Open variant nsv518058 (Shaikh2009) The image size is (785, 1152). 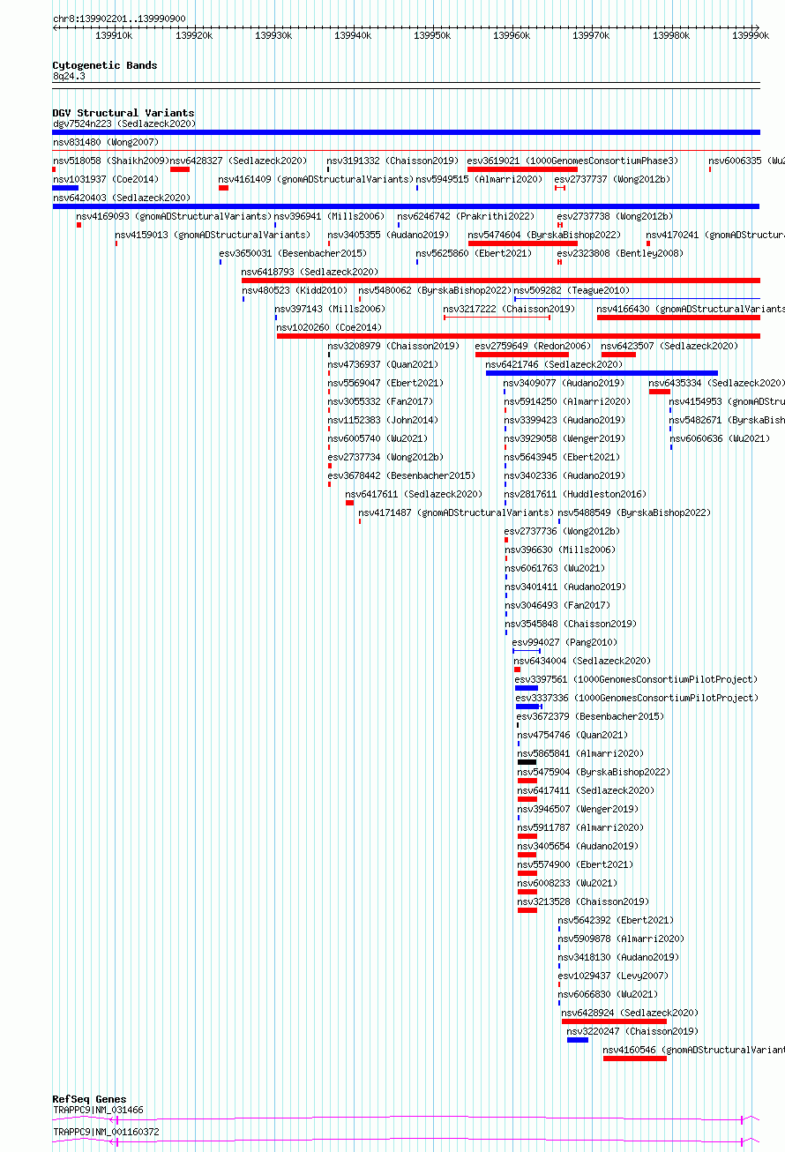[111, 161]
